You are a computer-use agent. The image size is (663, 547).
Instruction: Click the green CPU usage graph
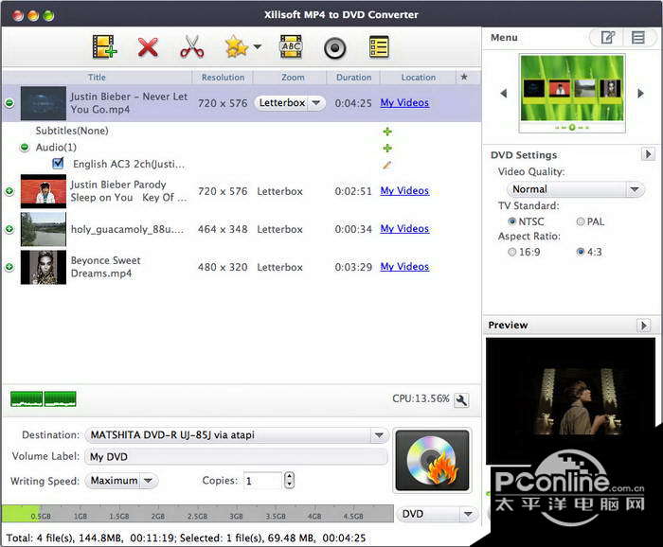tap(44, 399)
